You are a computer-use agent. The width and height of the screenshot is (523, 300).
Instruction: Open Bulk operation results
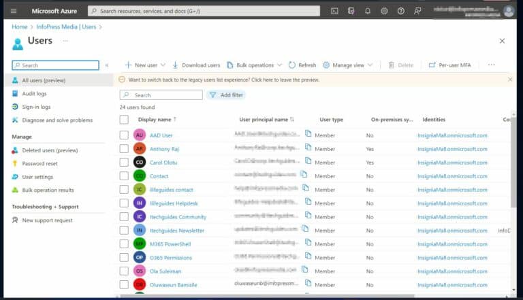(48, 190)
